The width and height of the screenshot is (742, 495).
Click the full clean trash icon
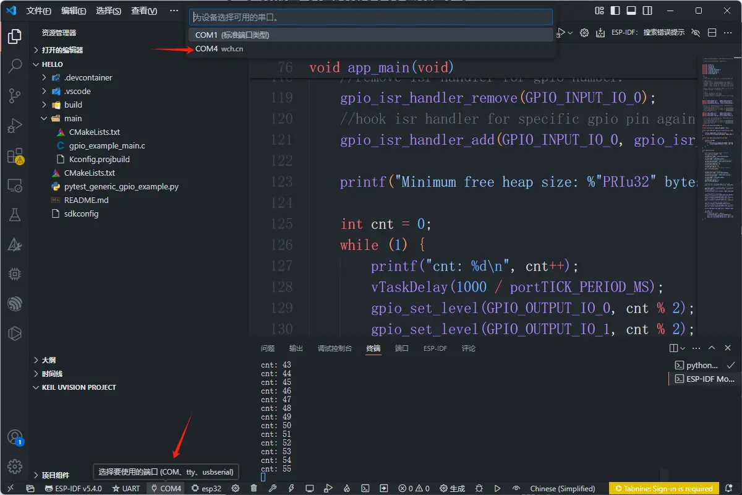[254, 488]
